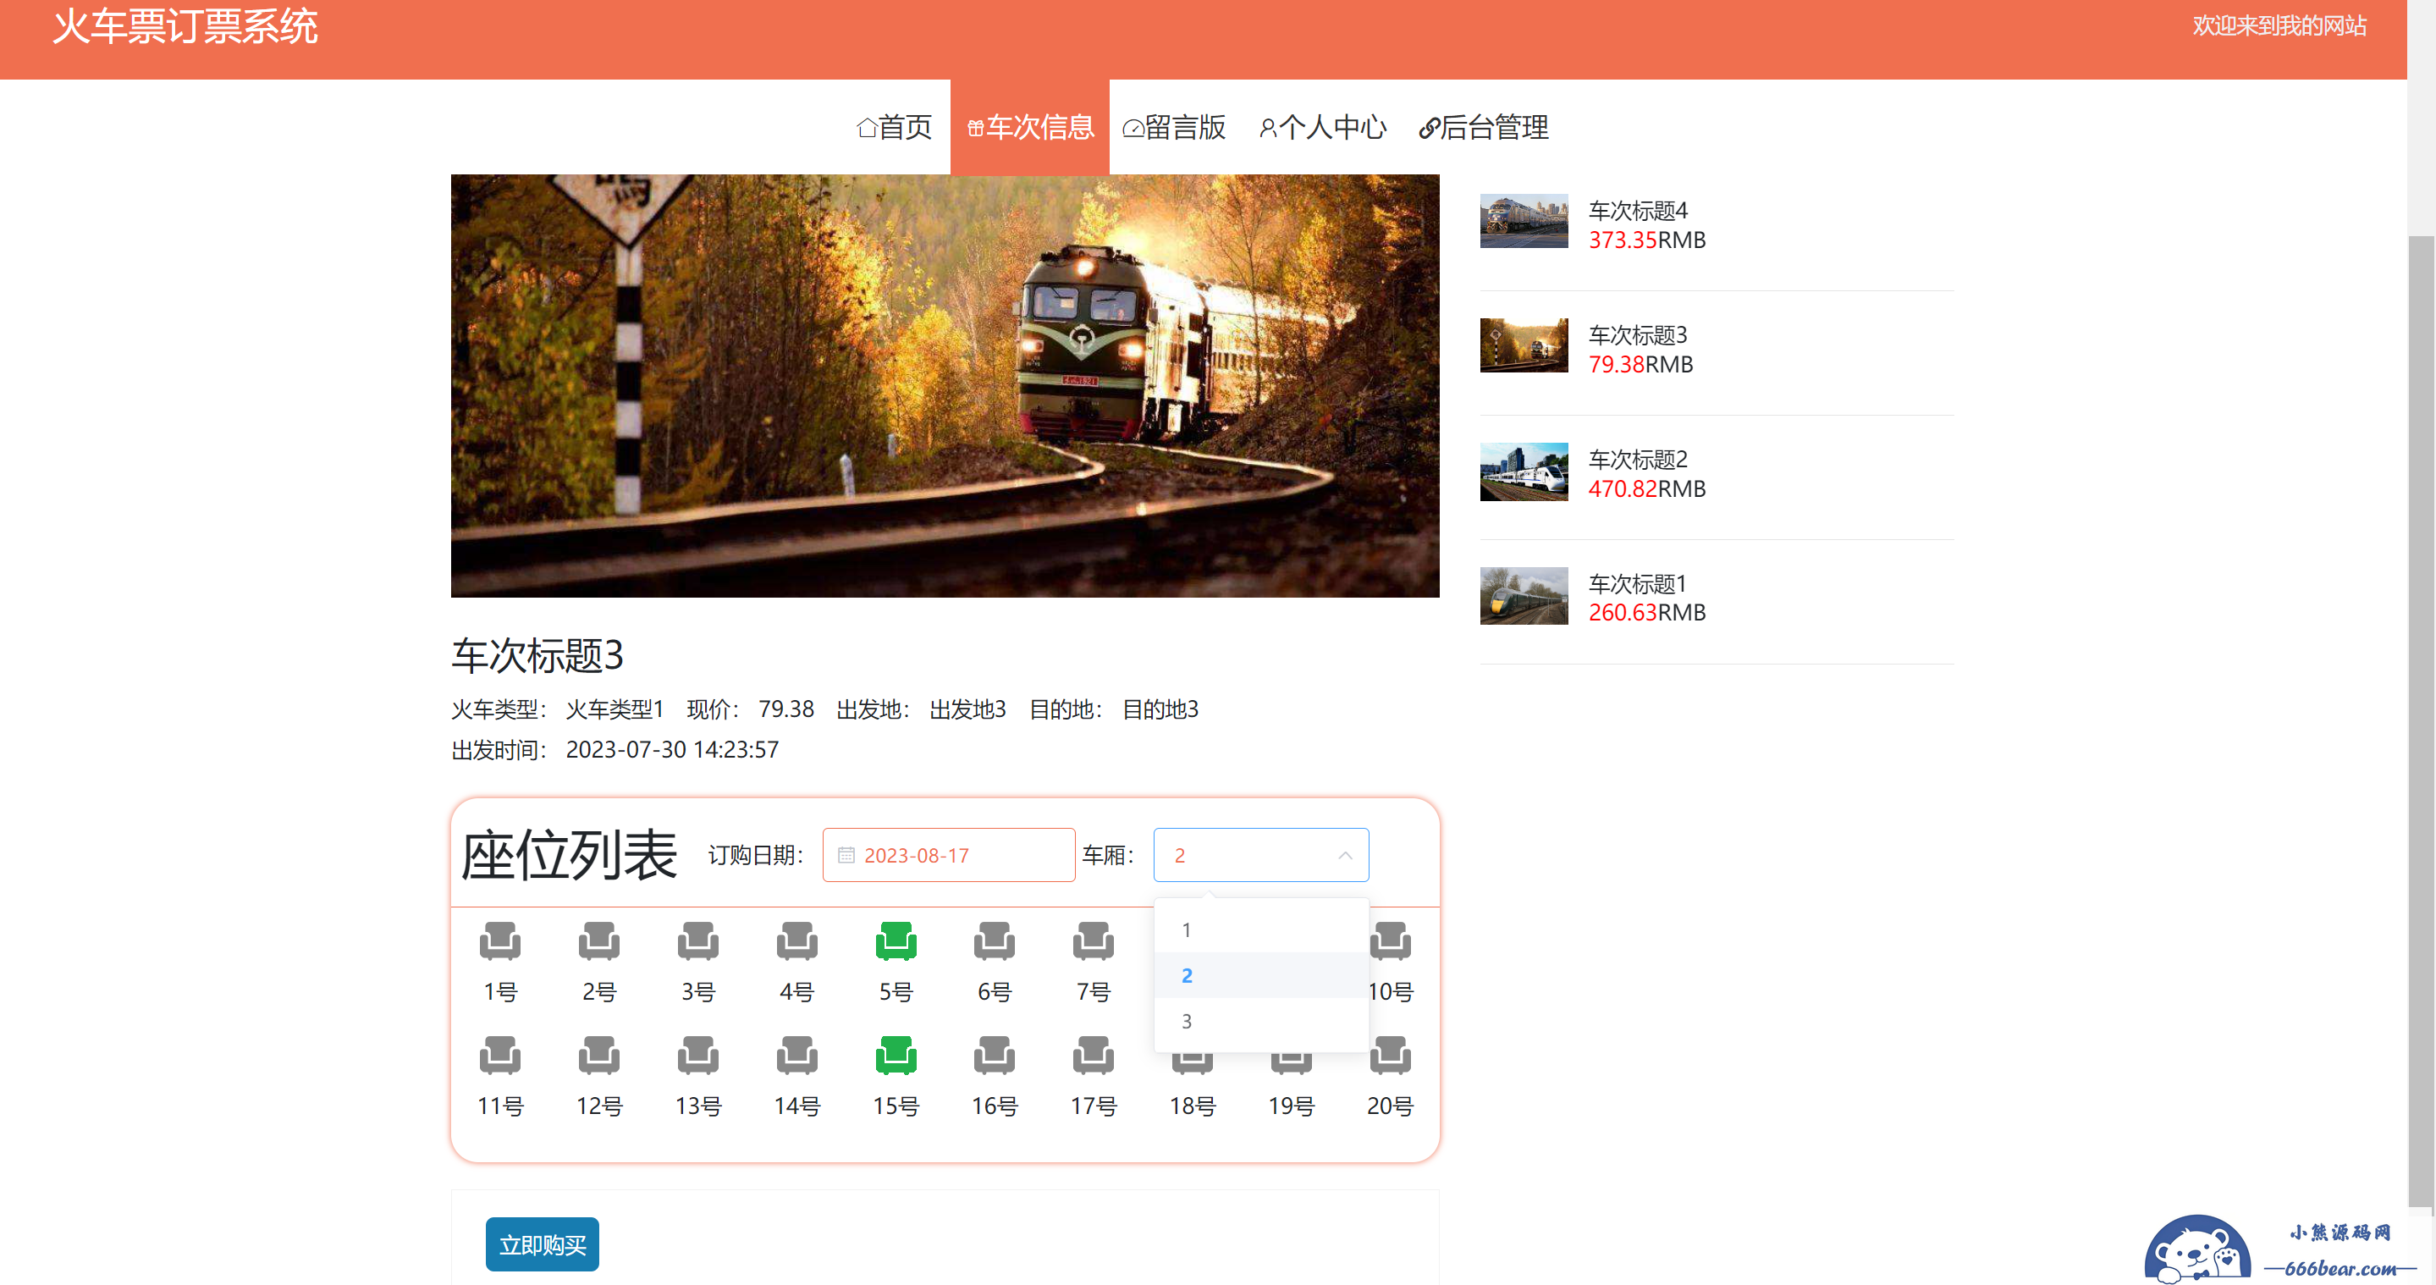
Task: Toggle seat 3号 selection
Action: [x=697, y=940]
